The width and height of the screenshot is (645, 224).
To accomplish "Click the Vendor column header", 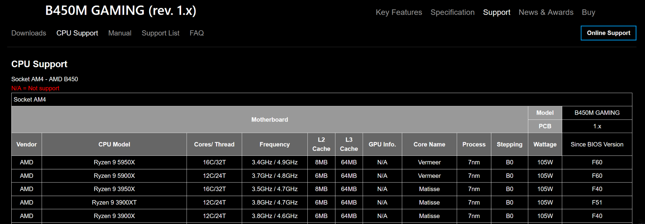I will [x=26, y=144].
